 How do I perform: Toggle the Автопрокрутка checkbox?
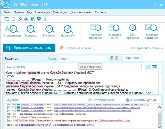point(90,100)
